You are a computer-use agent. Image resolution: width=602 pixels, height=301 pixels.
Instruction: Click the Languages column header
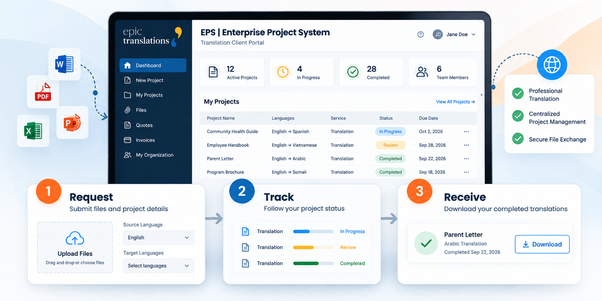(x=283, y=118)
